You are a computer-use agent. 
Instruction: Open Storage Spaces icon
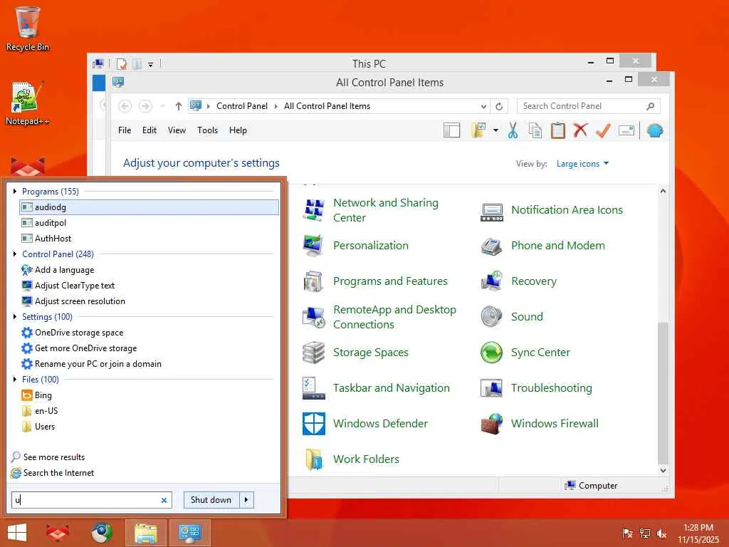313,352
